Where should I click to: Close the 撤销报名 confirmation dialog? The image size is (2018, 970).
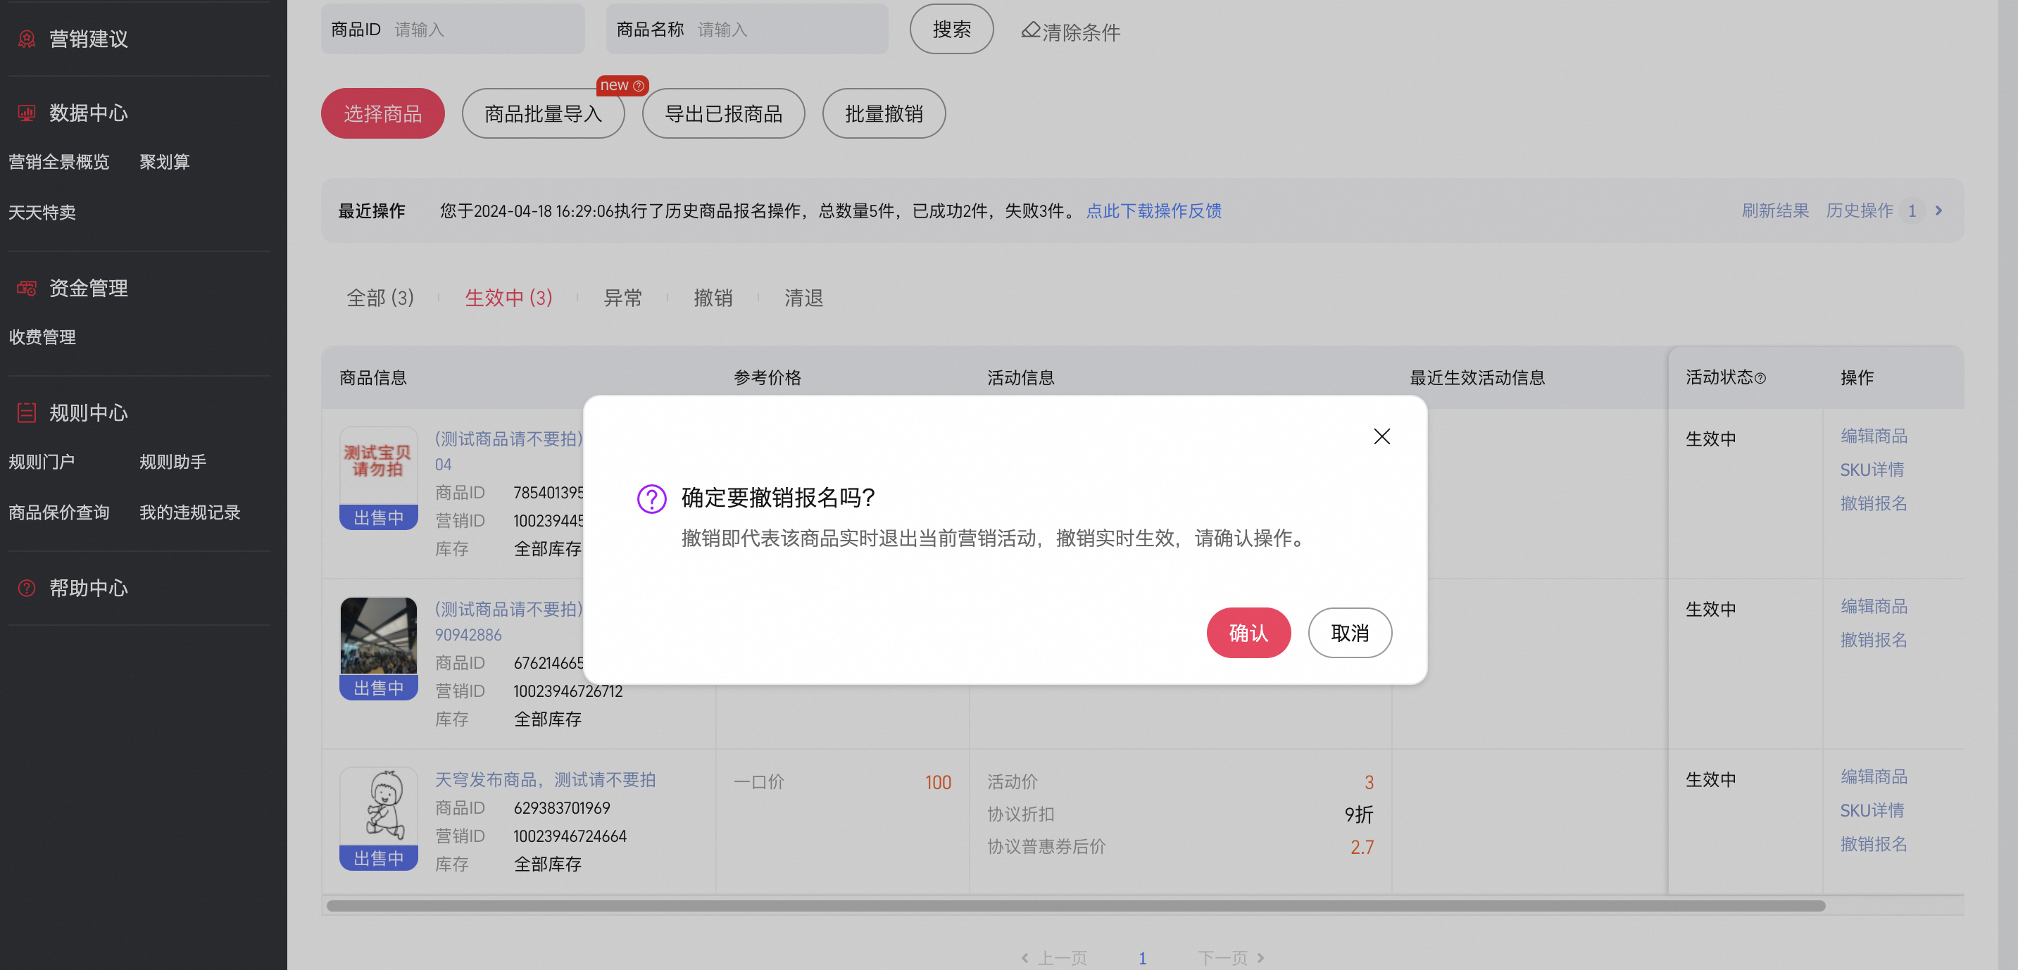point(1381,436)
